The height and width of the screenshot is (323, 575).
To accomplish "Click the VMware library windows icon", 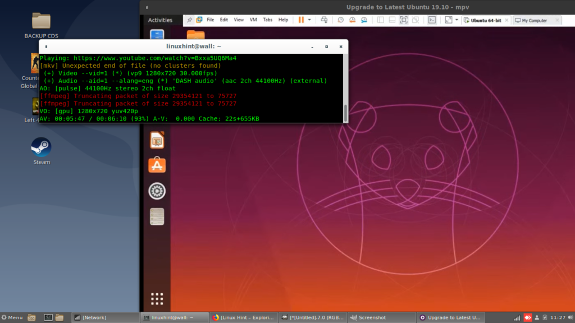I will point(199,20).
